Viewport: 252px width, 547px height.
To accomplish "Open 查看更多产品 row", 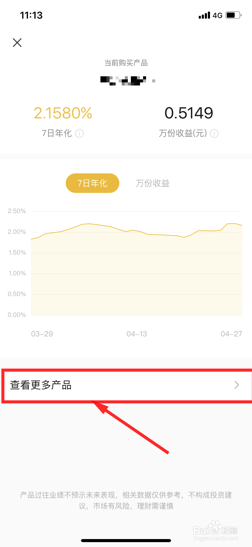I will click(126, 385).
